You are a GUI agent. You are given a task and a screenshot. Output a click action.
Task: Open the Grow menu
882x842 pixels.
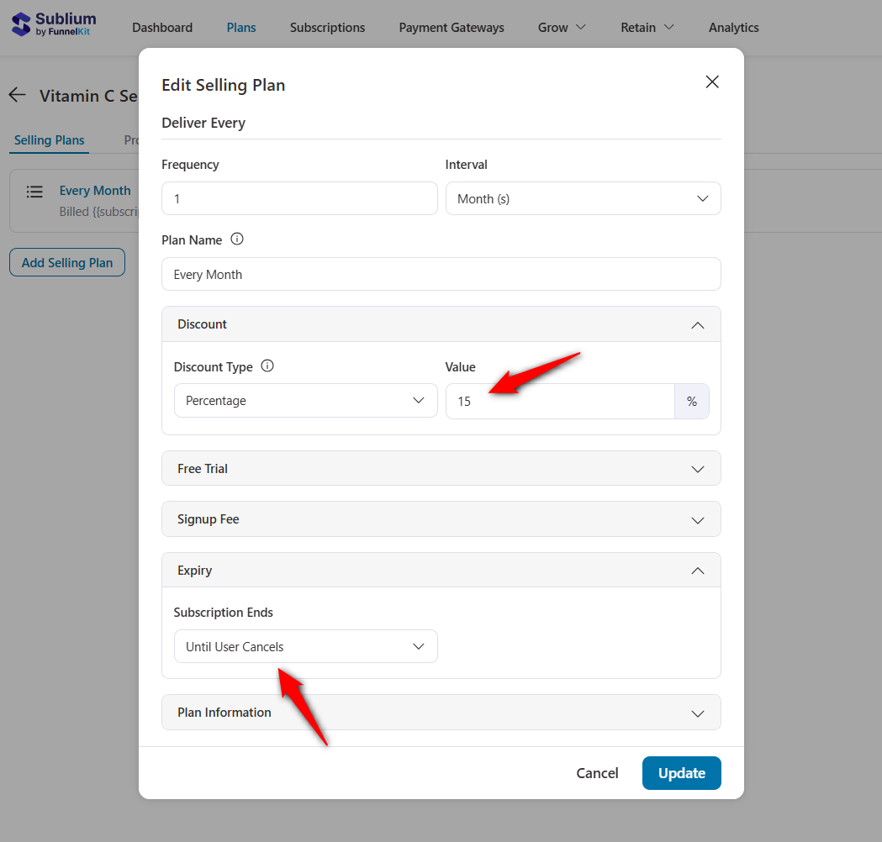561,27
